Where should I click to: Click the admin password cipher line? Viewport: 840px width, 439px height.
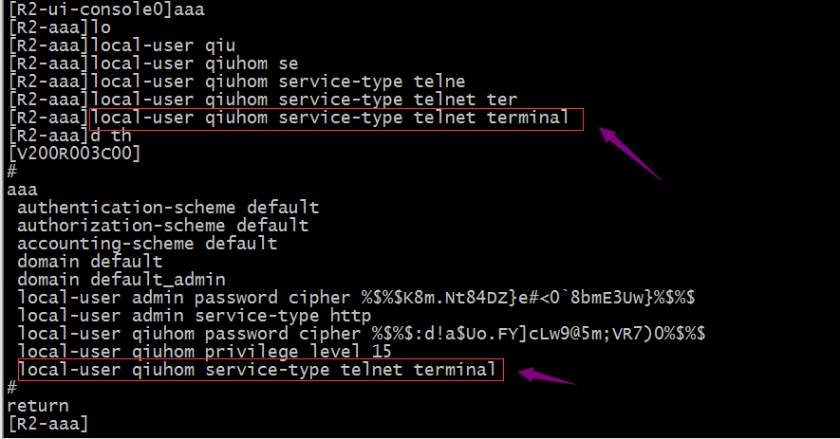(356, 298)
